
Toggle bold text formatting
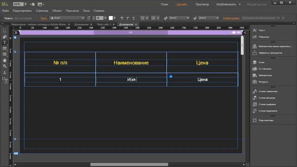(x=122, y=18)
